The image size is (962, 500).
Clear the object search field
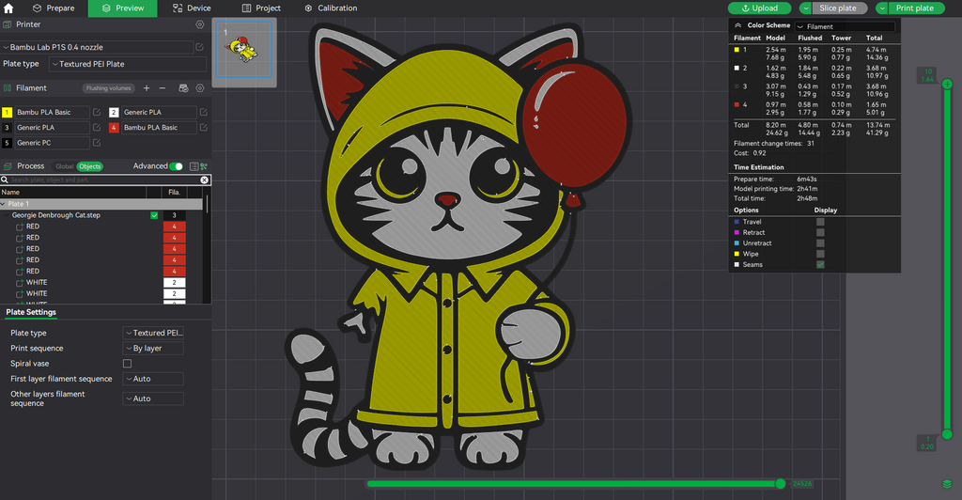tap(204, 180)
